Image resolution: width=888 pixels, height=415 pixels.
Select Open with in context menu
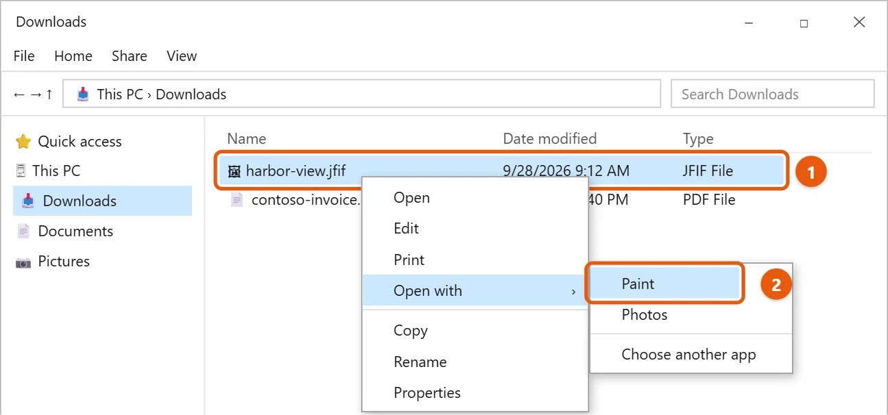click(475, 290)
